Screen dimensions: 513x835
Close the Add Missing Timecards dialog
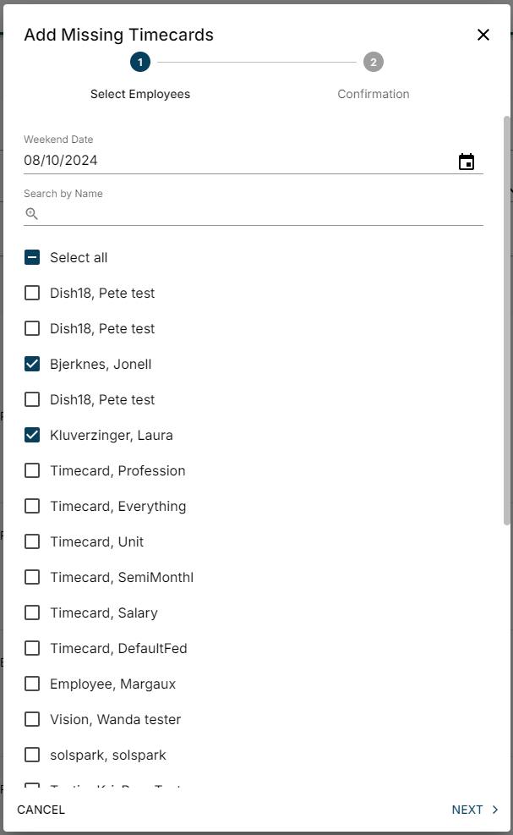(483, 35)
